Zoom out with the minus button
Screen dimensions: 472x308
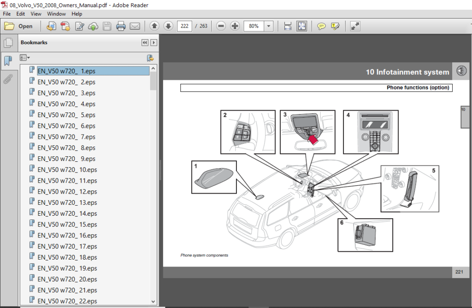coord(221,26)
